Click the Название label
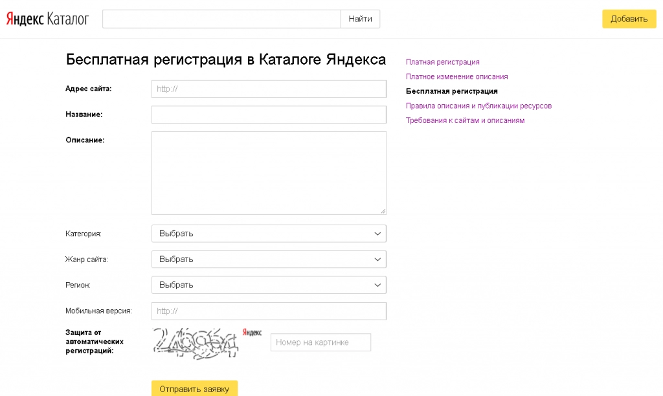The height and width of the screenshot is (396, 663). [x=84, y=115]
